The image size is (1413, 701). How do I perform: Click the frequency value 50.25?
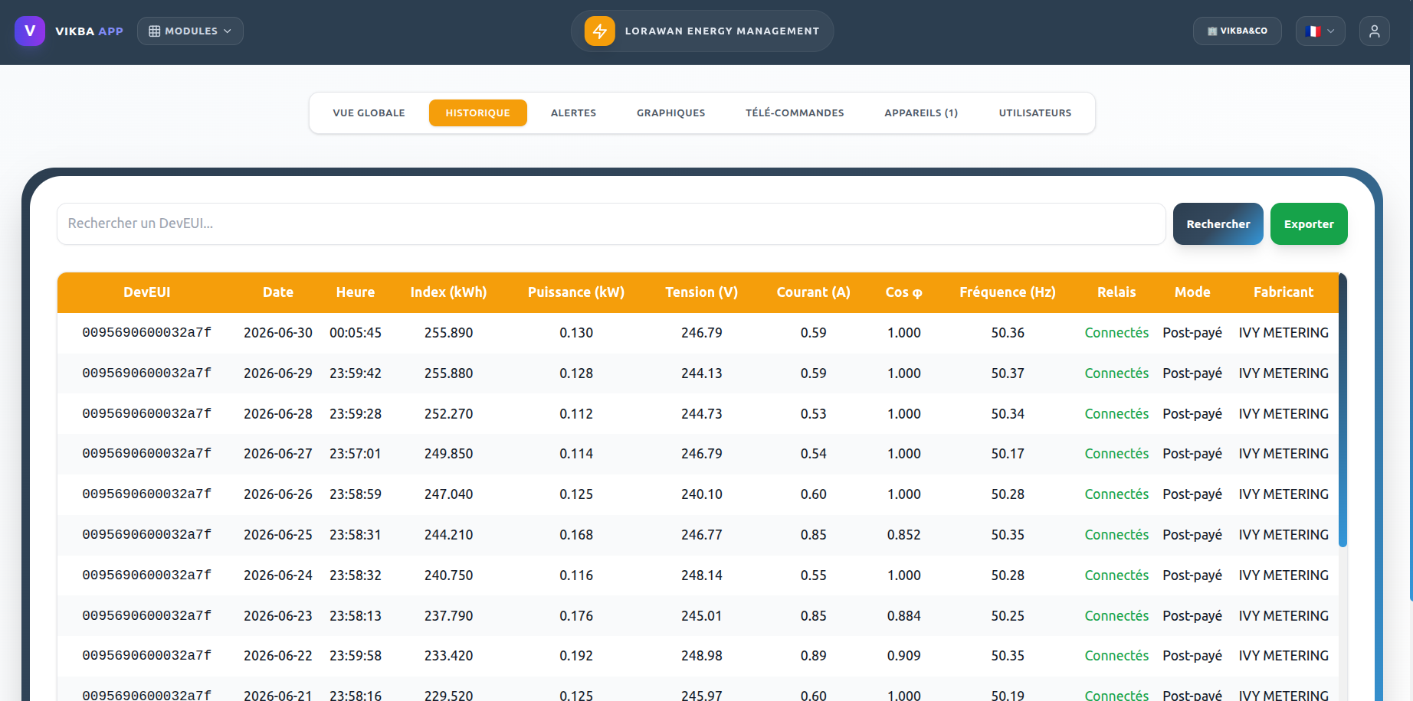tap(1008, 616)
